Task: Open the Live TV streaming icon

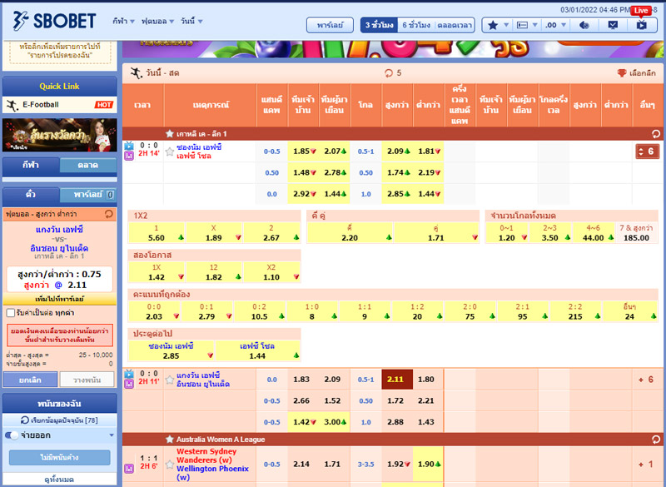Action: pyautogui.click(x=640, y=25)
